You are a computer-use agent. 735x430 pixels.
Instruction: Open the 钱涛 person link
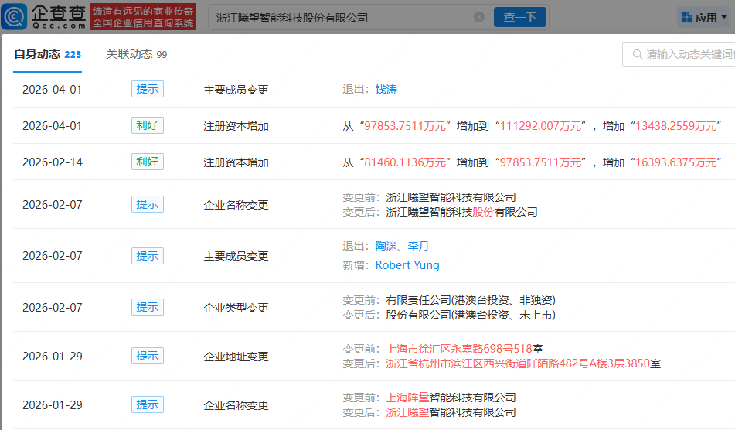(386, 90)
